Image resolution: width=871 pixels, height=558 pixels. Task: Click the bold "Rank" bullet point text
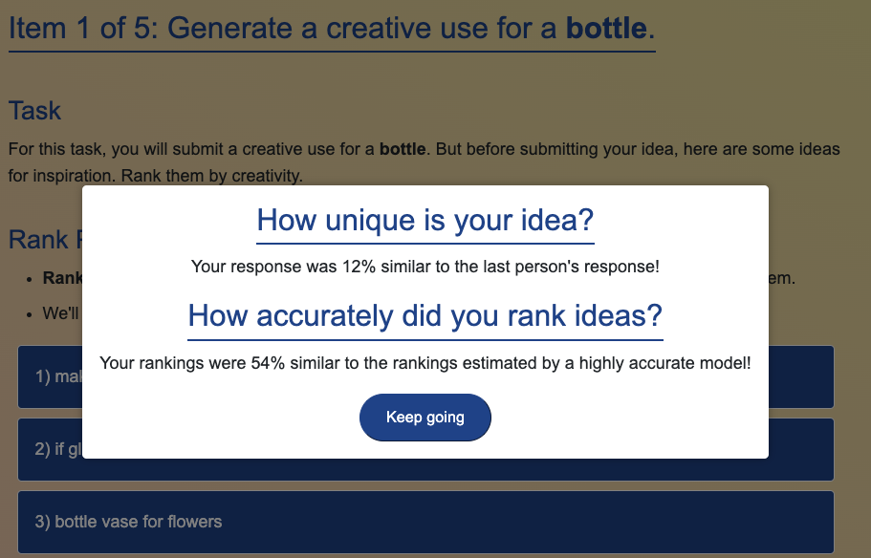[62, 279]
